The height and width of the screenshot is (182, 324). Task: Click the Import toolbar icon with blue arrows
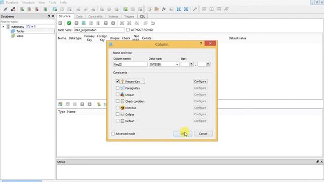coord(179,9)
